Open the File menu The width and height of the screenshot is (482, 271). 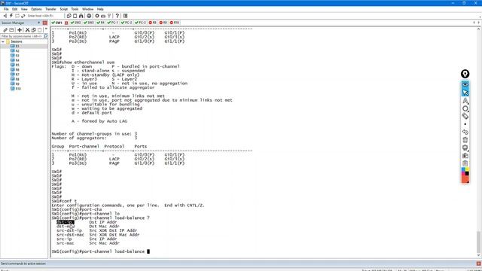6,9
